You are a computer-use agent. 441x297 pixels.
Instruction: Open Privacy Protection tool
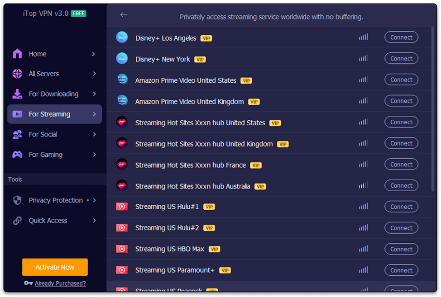pos(55,200)
